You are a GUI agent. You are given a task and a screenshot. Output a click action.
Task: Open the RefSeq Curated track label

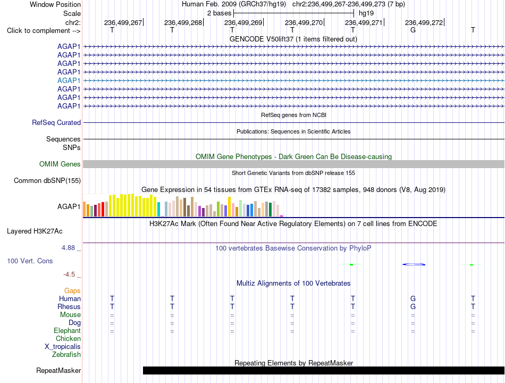click(56, 122)
